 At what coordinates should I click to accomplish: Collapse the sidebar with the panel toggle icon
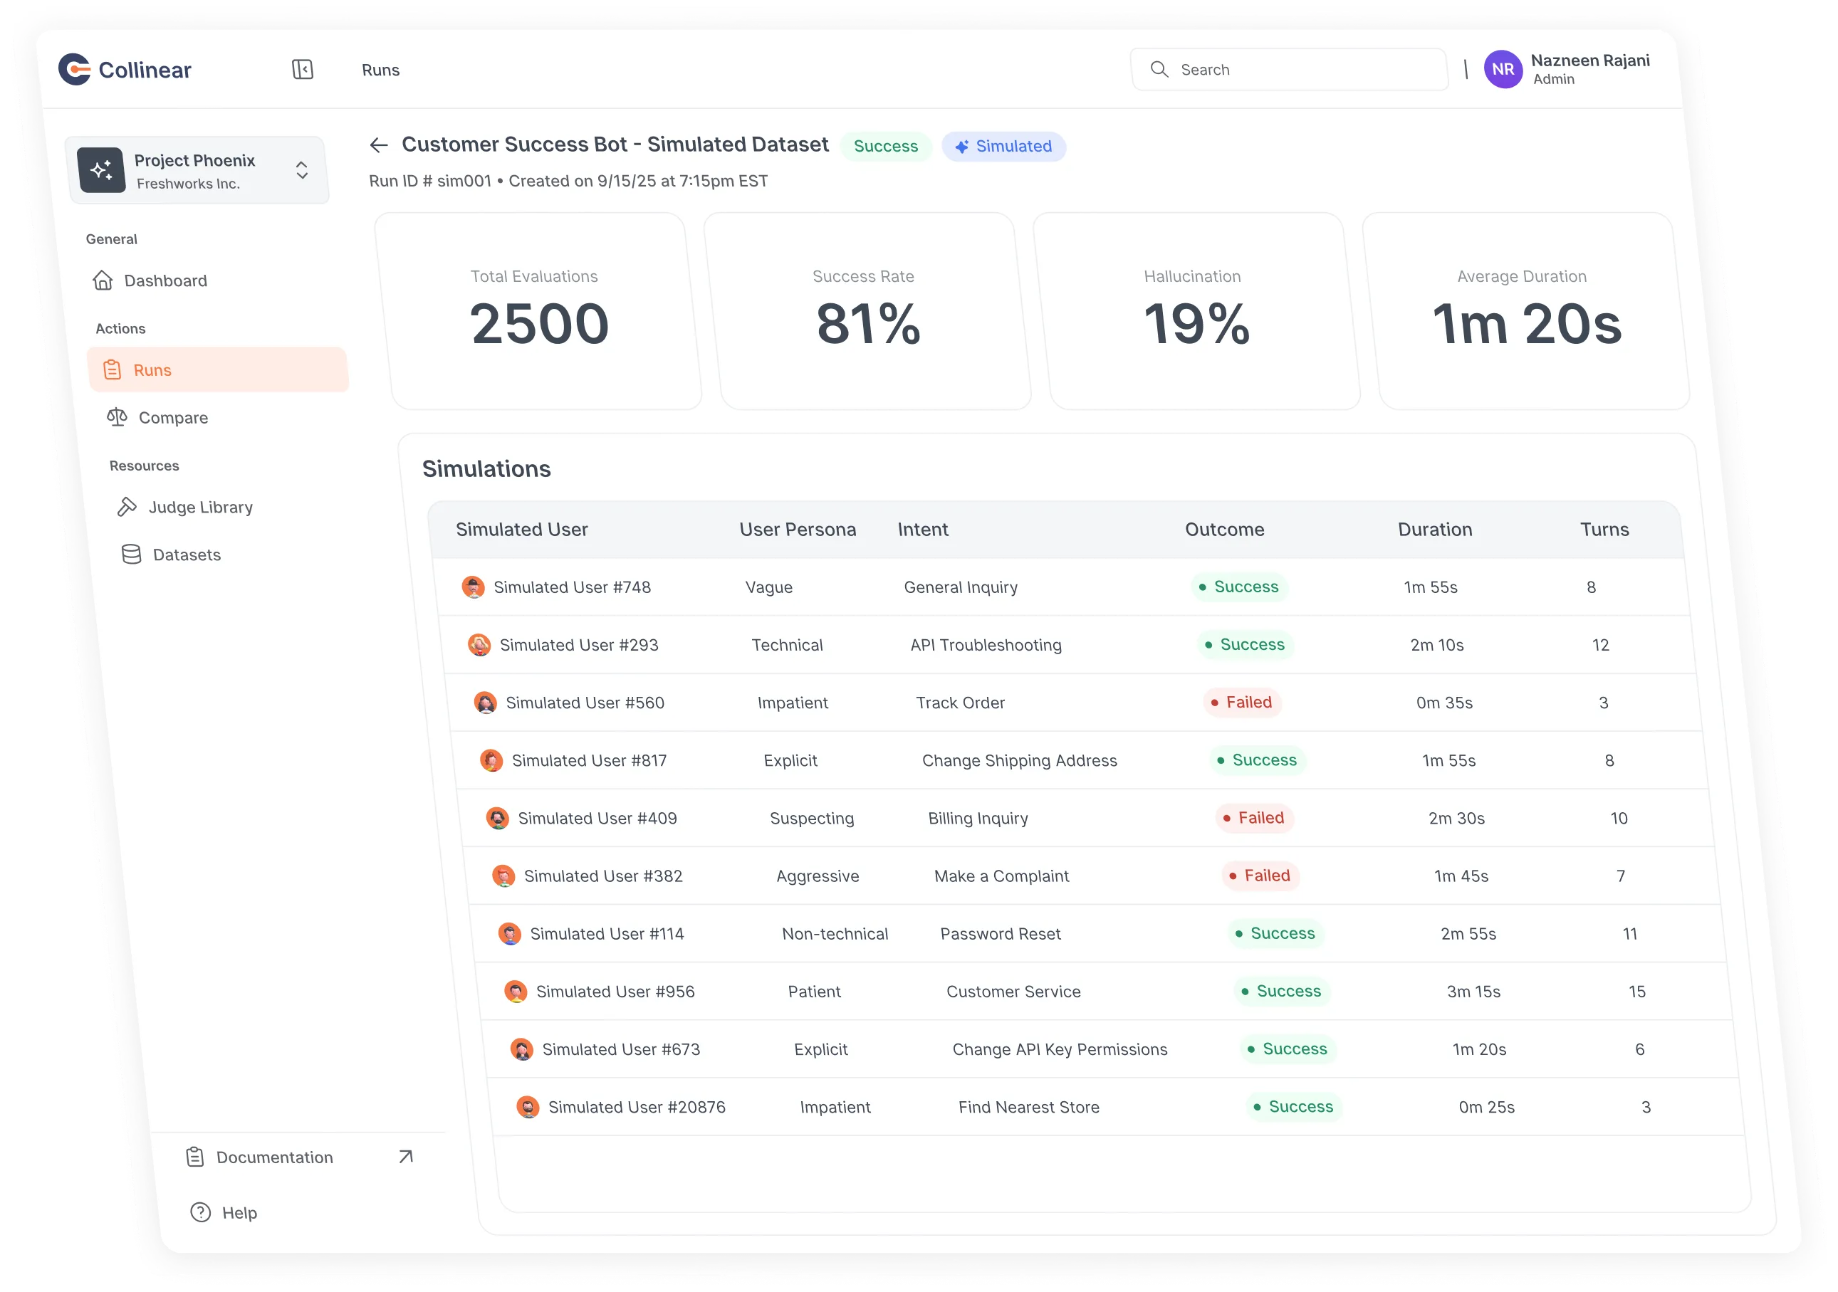(x=303, y=70)
